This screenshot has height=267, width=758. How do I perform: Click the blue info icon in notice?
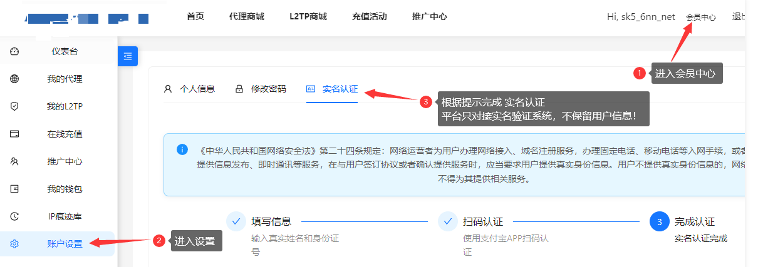(x=182, y=149)
